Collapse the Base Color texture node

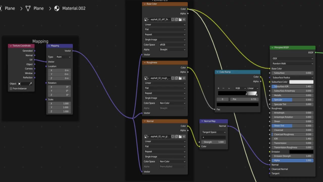pos(145,4)
